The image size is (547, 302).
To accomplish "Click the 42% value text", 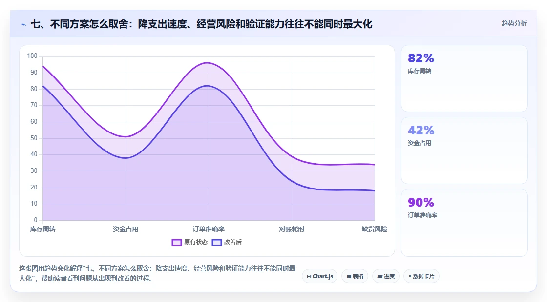I will coord(421,131).
